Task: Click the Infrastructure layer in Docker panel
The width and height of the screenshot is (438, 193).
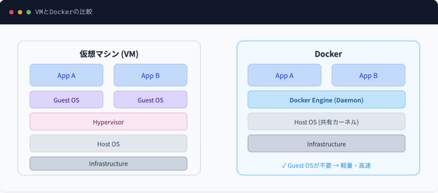Action: tap(326, 144)
